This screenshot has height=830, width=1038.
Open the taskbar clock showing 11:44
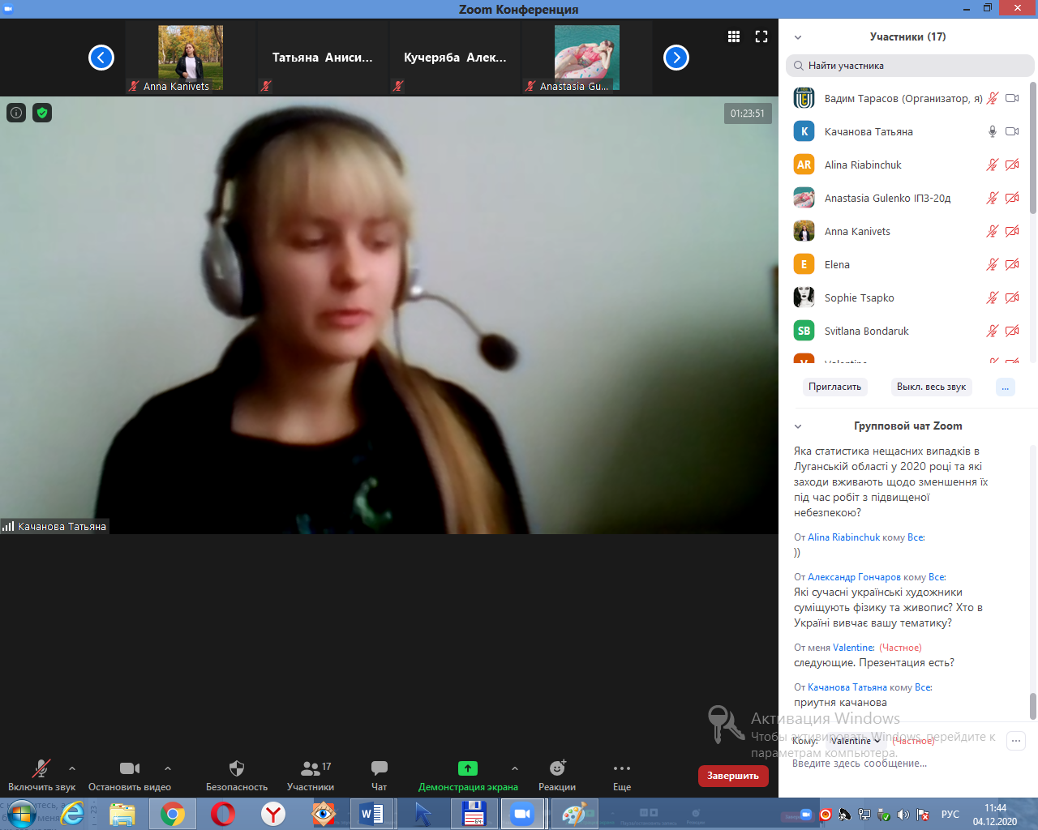[x=995, y=815]
